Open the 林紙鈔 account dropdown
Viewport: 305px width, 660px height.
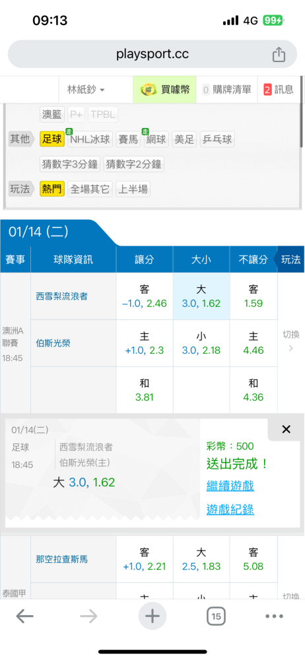coord(86,90)
